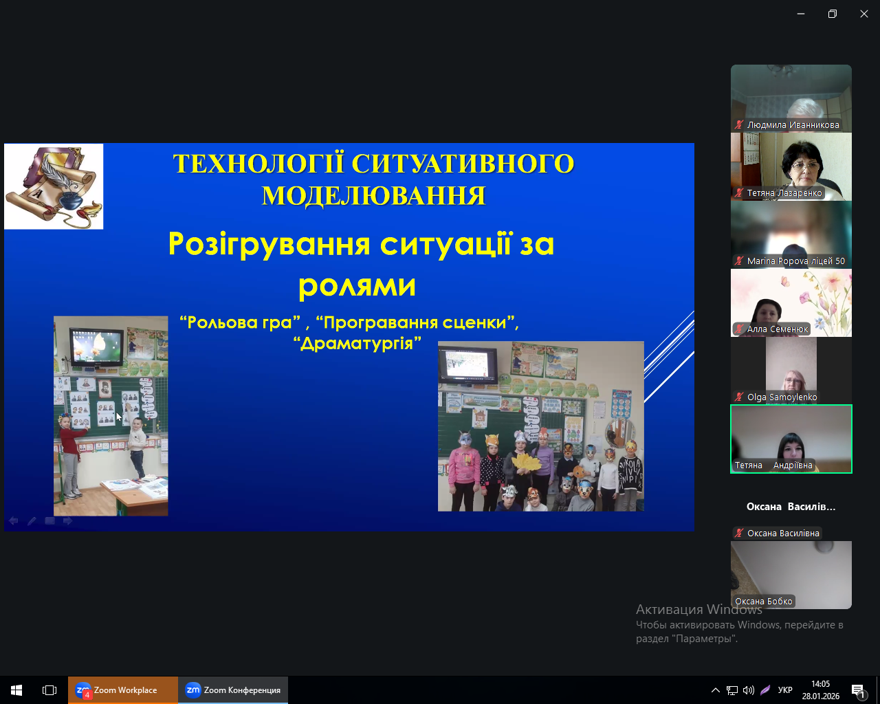Click the next slide arrow on the presentation
This screenshot has width=880, height=704.
click(x=67, y=521)
